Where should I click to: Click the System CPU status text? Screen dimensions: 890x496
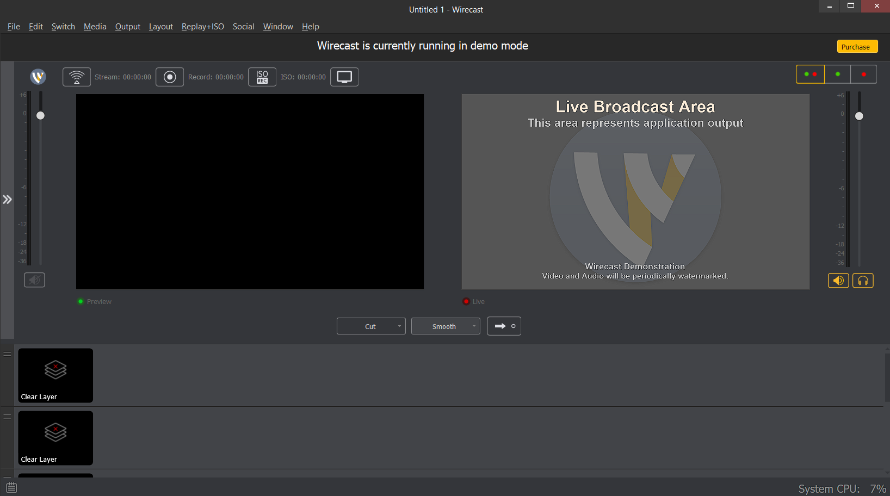pos(842,489)
